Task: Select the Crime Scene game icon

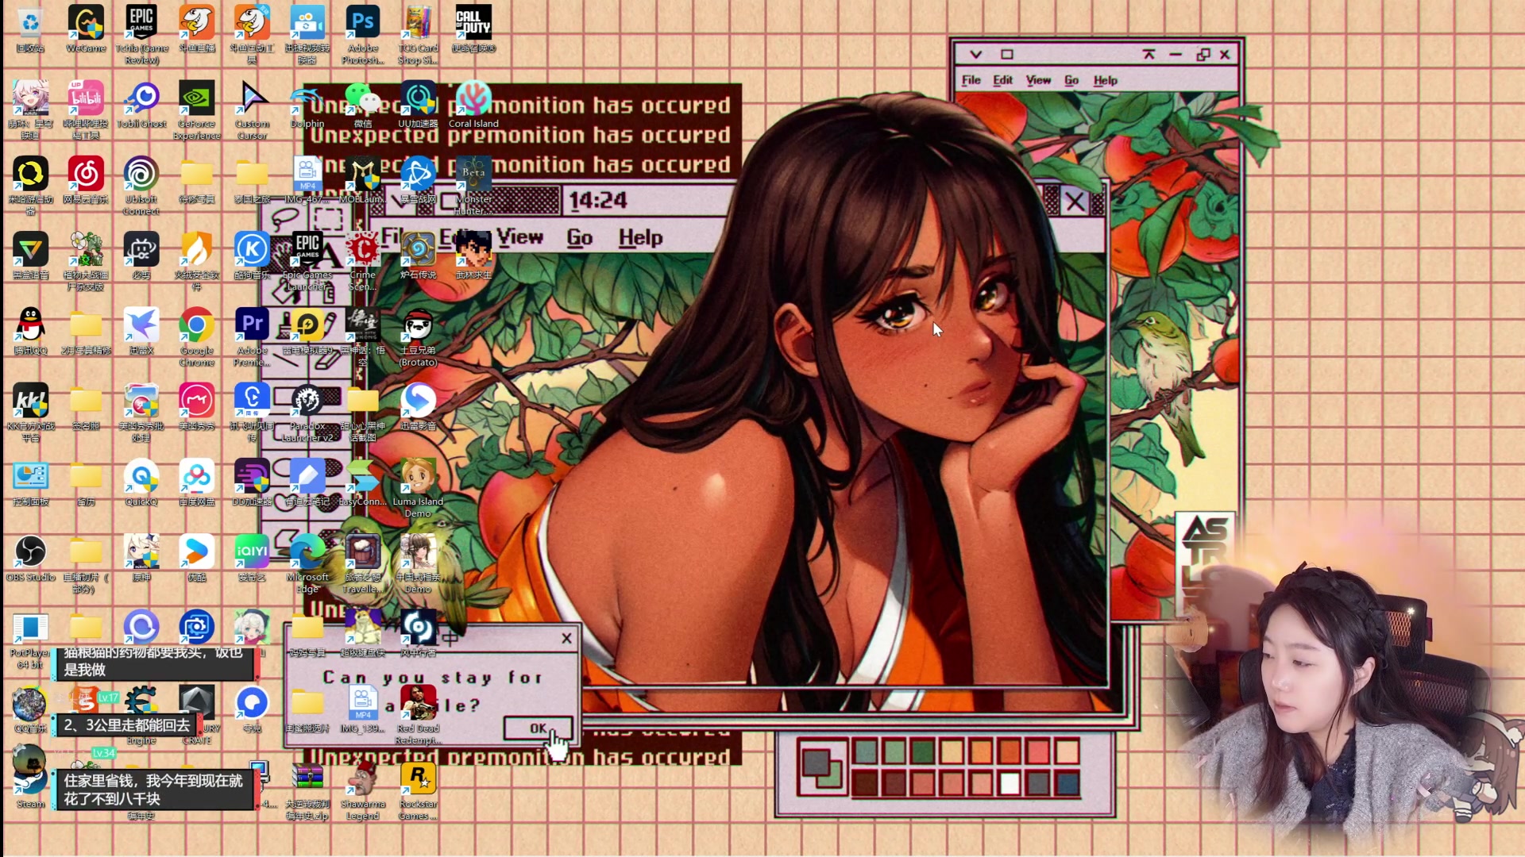Action: (363, 260)
